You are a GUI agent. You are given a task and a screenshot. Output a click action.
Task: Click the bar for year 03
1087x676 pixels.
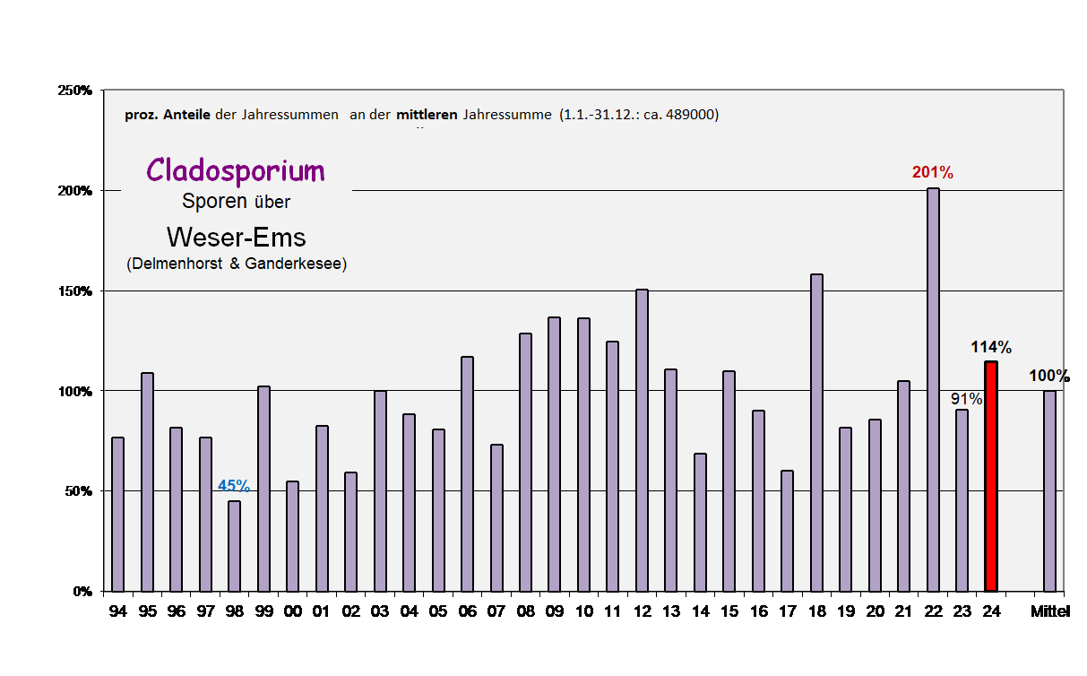point(380,491)
